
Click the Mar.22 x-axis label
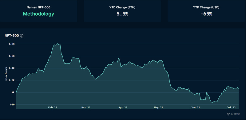click(86, 107)
